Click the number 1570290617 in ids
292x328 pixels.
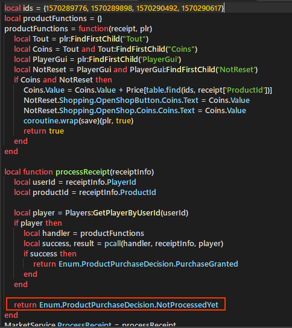202,8
